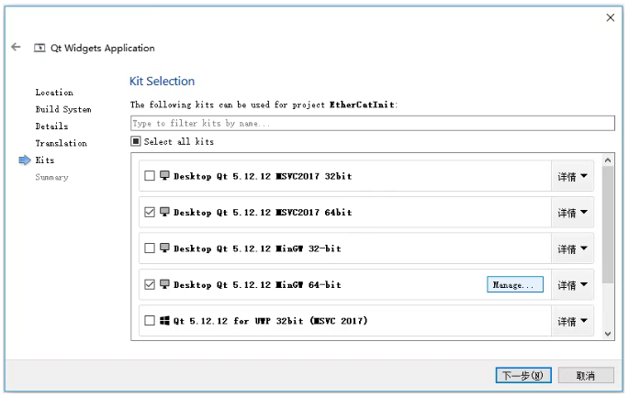The image size is (629, 397).
Task: Expand 详情 for MinGW 32-bit kit
Action: click(x=572, y=248)
